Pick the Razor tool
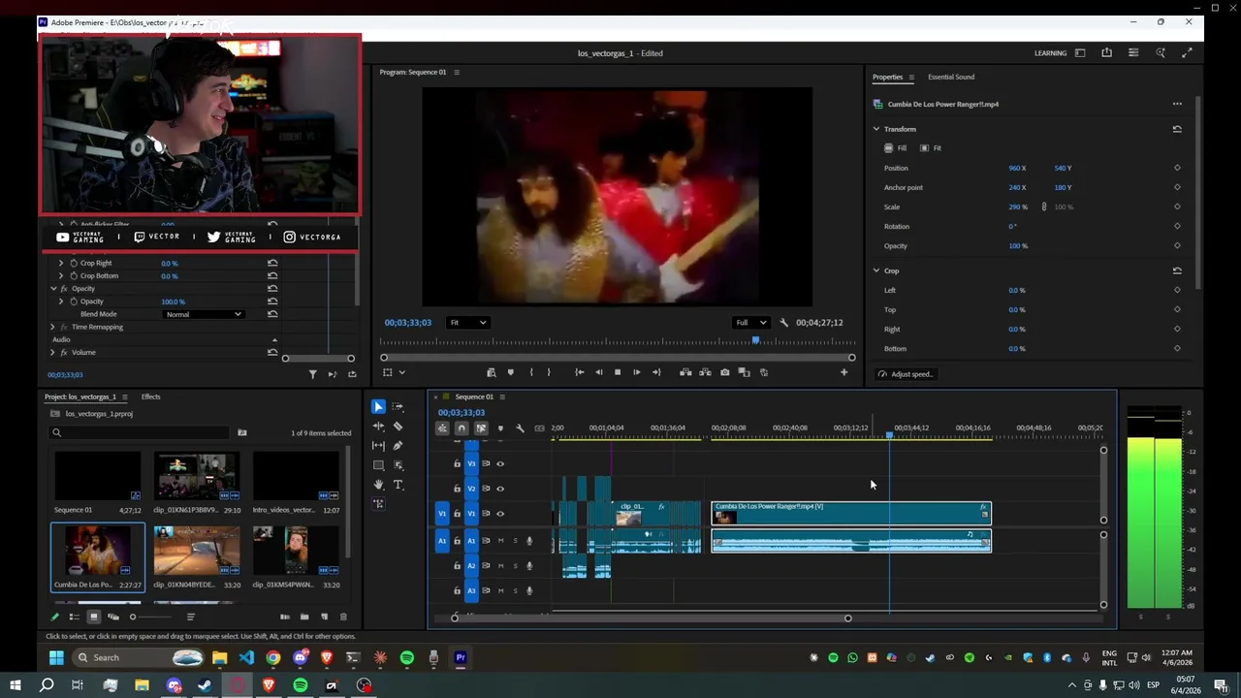1241x698 pixels. point(398,427)
